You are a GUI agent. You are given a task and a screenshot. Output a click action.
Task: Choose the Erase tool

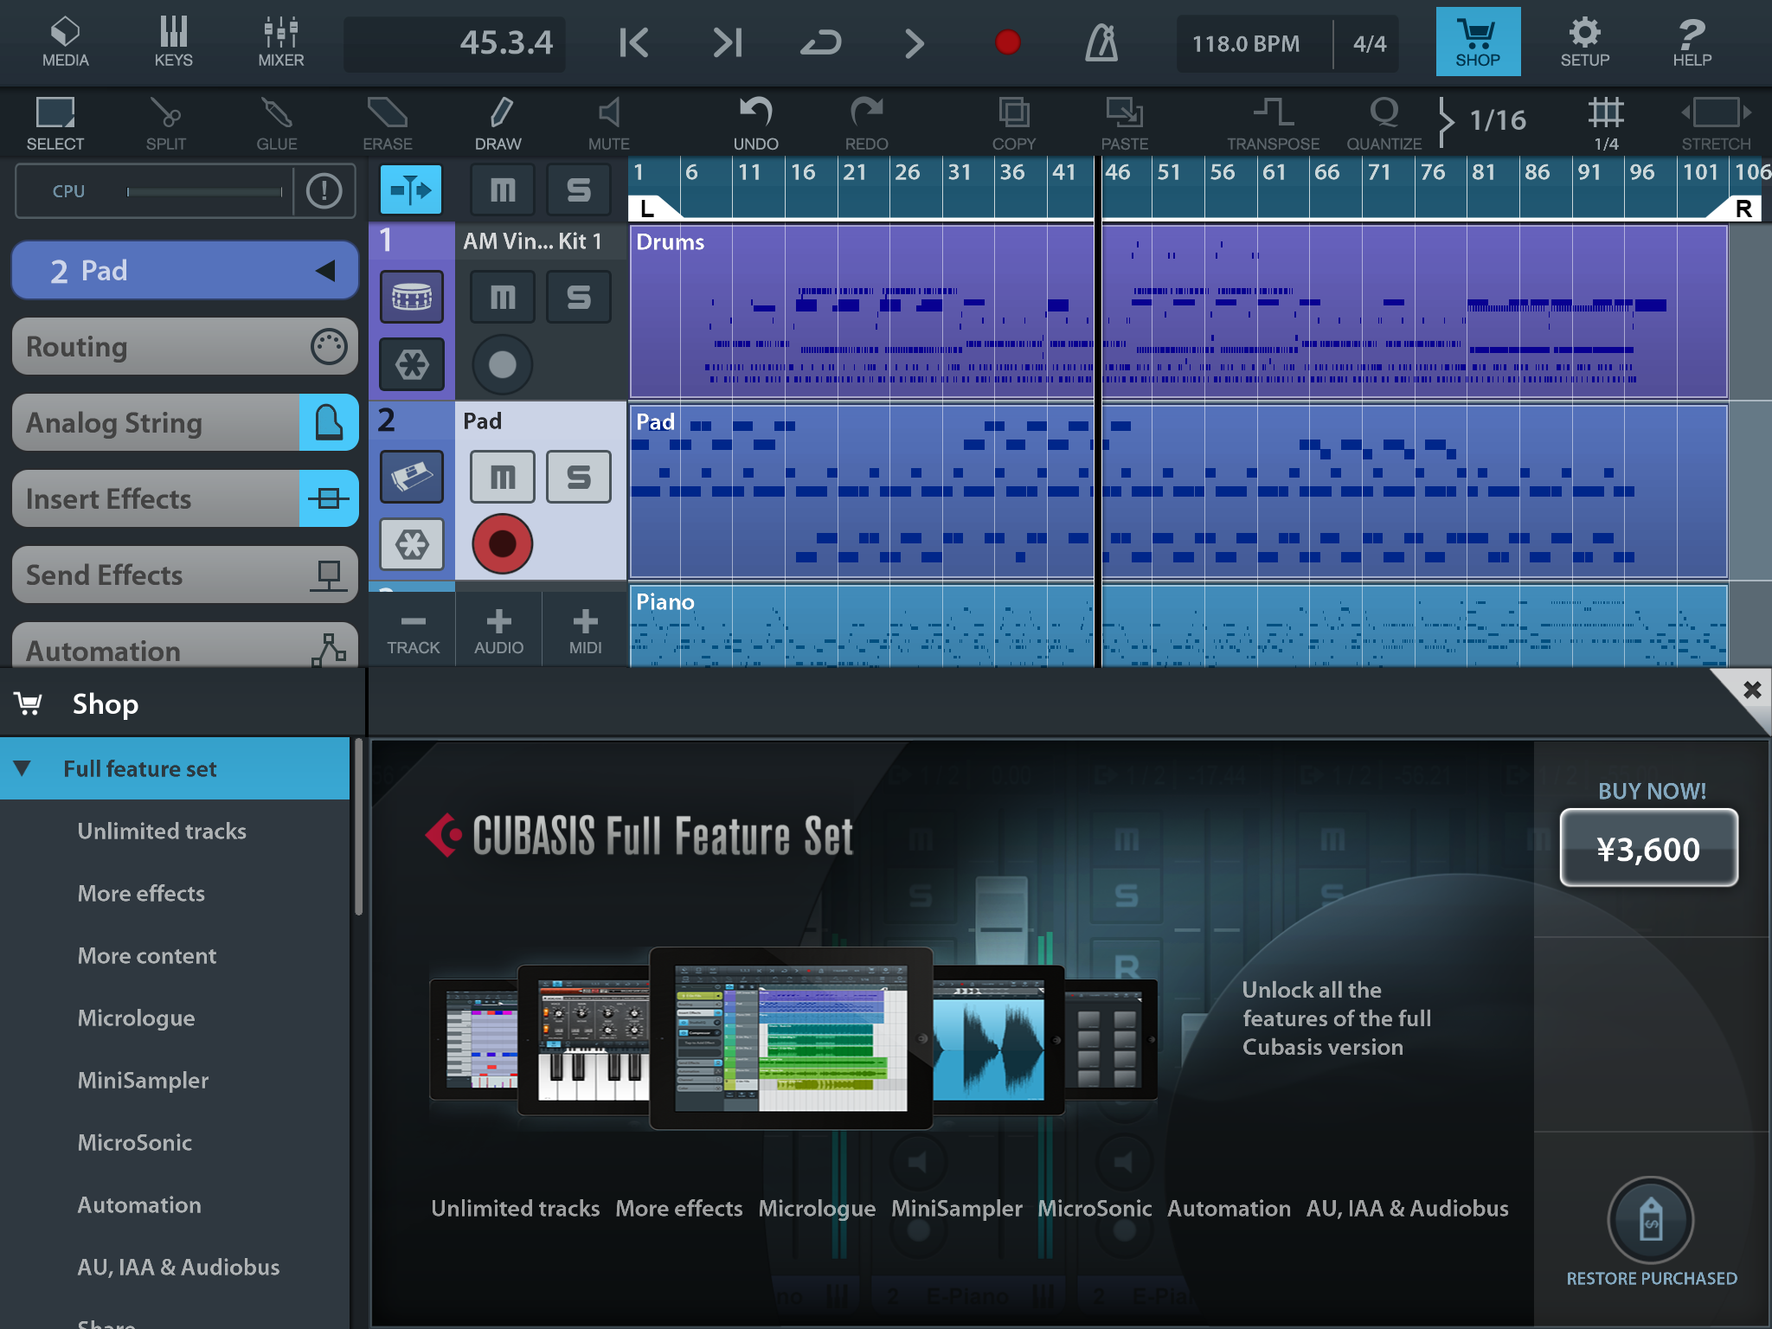[x=388, y=123]
